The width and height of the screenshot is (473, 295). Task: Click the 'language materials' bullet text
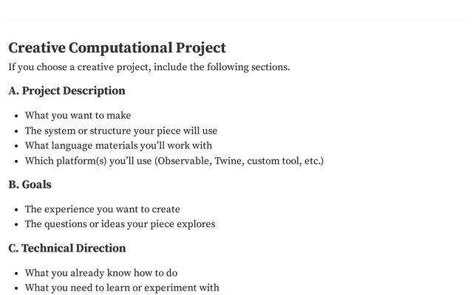click(x=118, y=146)
